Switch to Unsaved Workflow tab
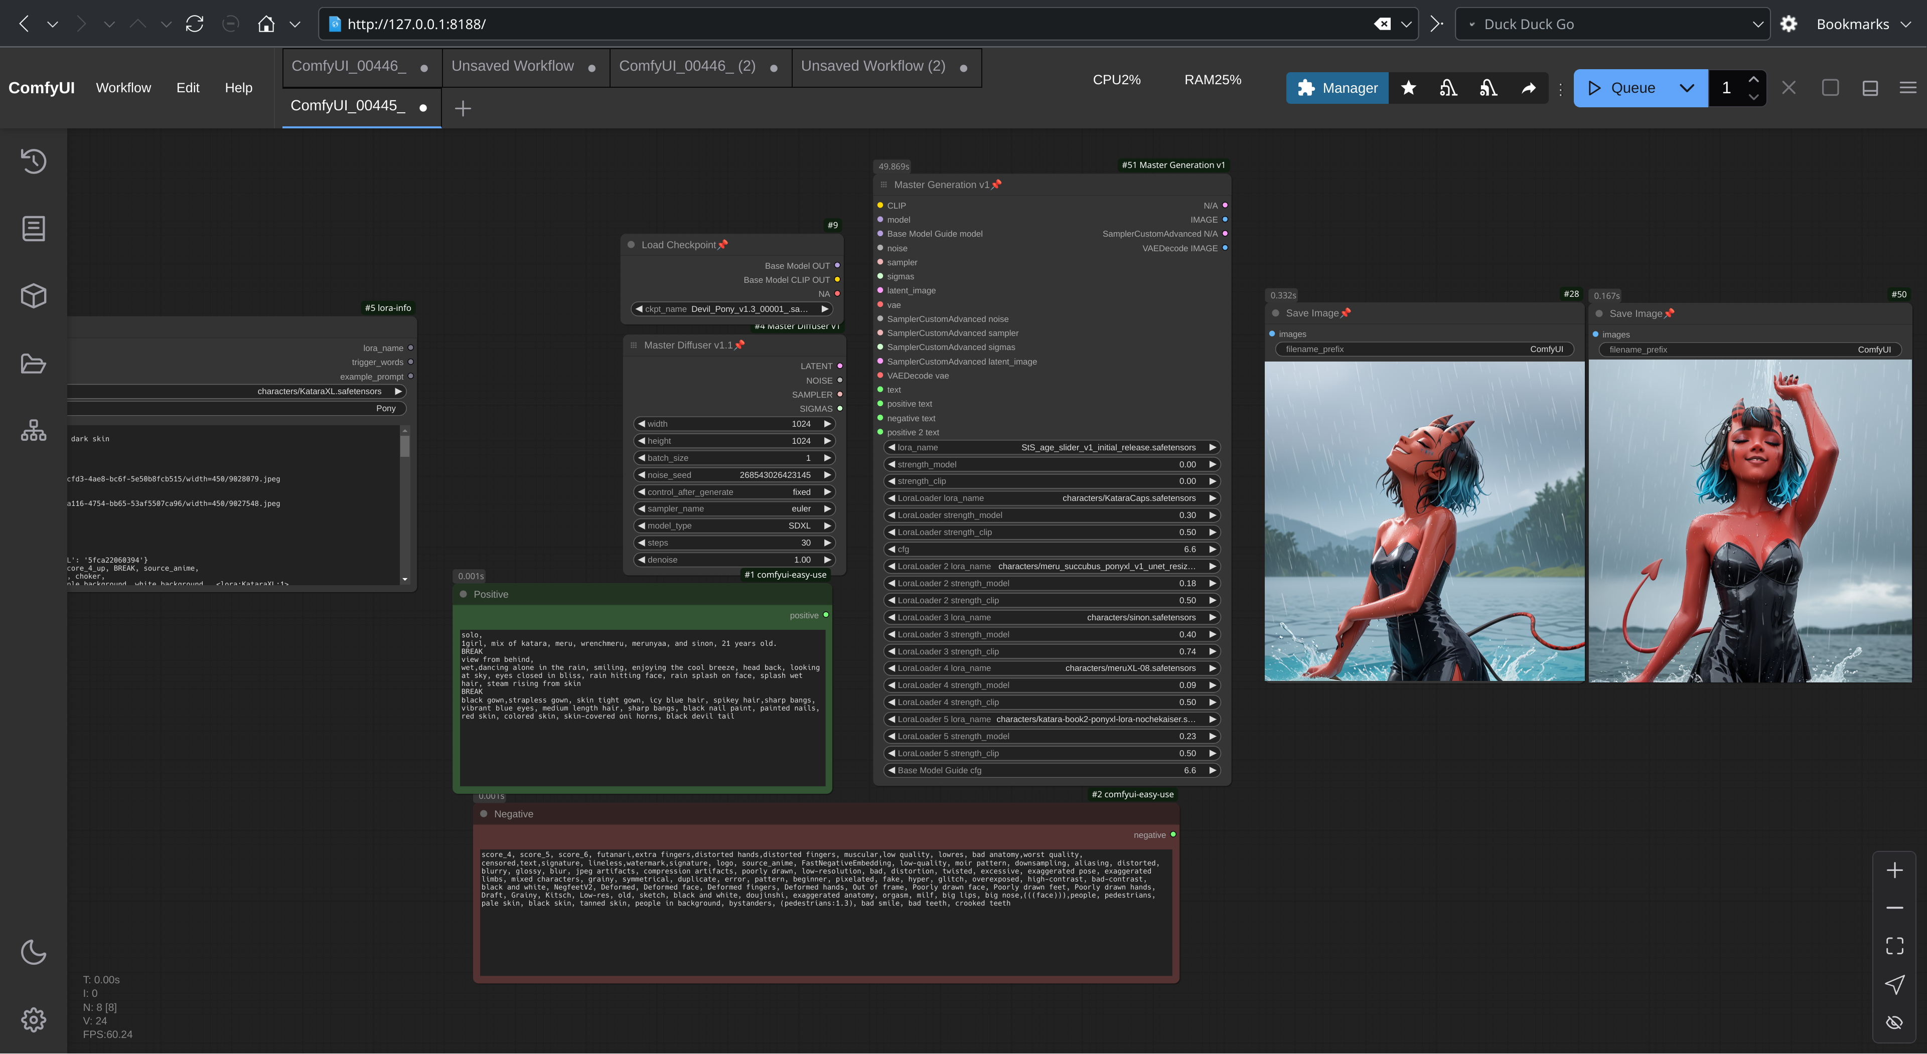 pos(526,67)
